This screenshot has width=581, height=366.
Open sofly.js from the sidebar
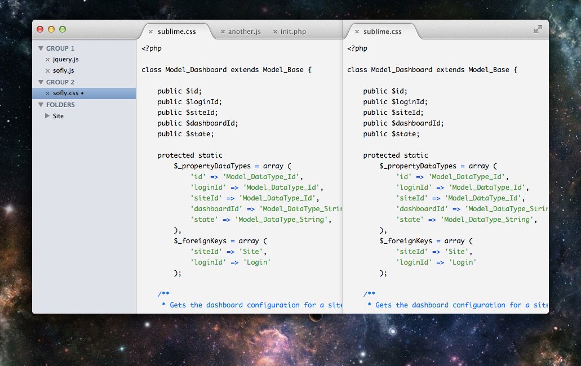pyautogui.click(x=63, y=70)
